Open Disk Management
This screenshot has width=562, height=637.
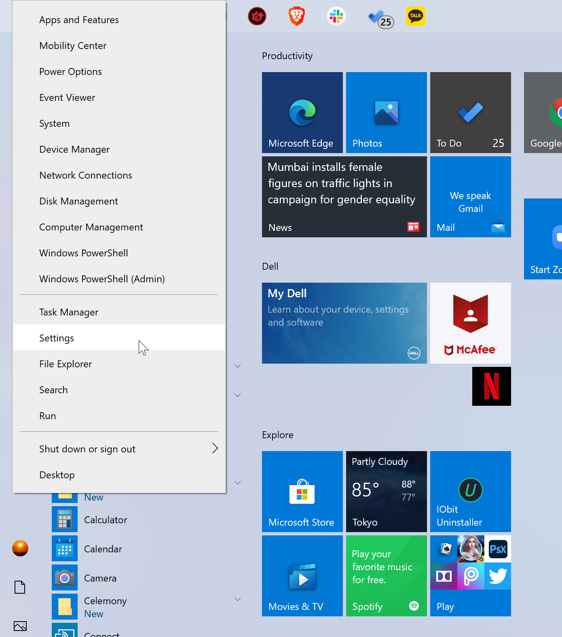click(119, 201)
